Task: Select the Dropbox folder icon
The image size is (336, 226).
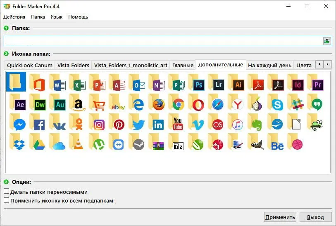Action: pos(18,142)
